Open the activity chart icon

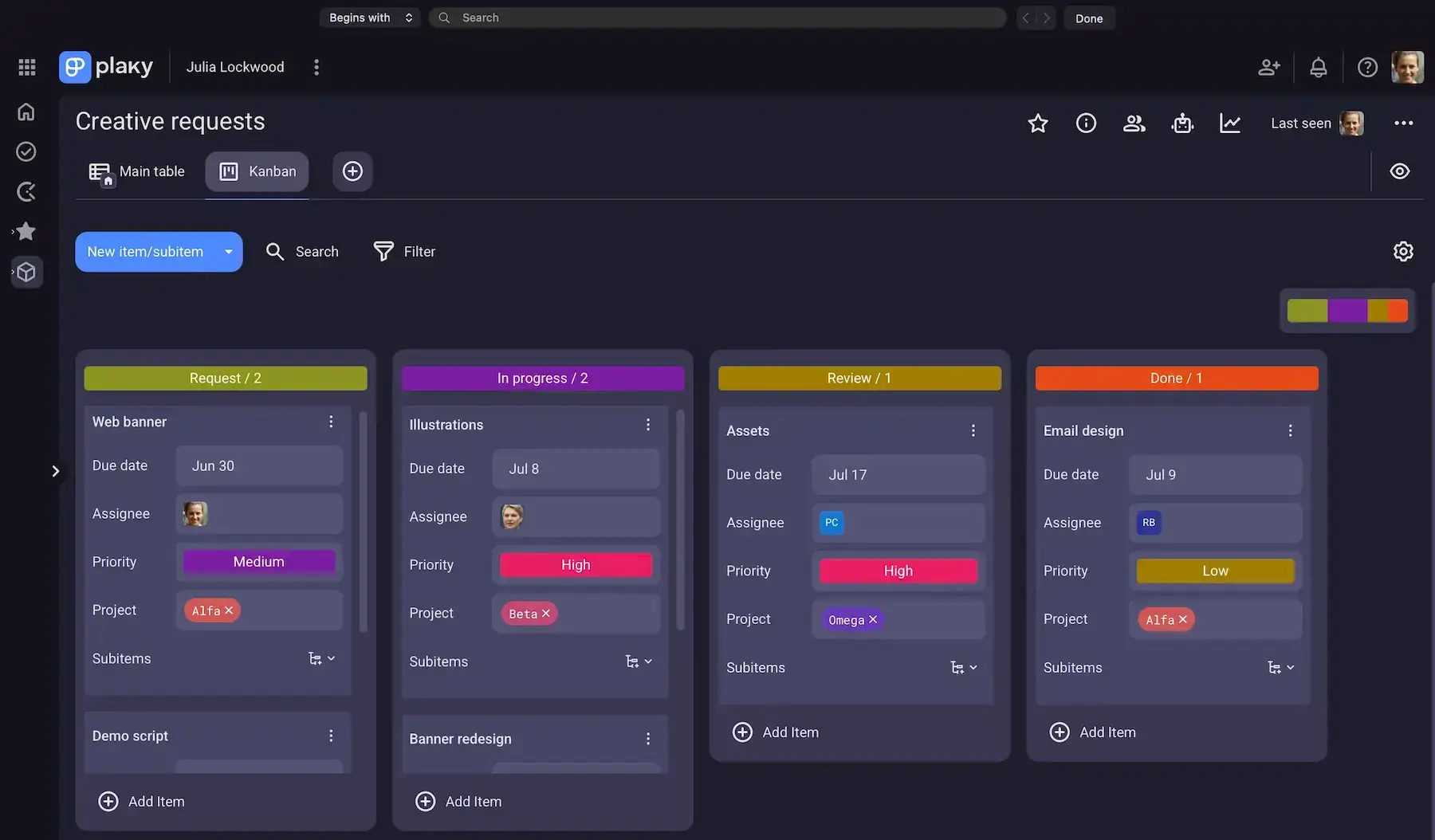(x=1230, y=123)
